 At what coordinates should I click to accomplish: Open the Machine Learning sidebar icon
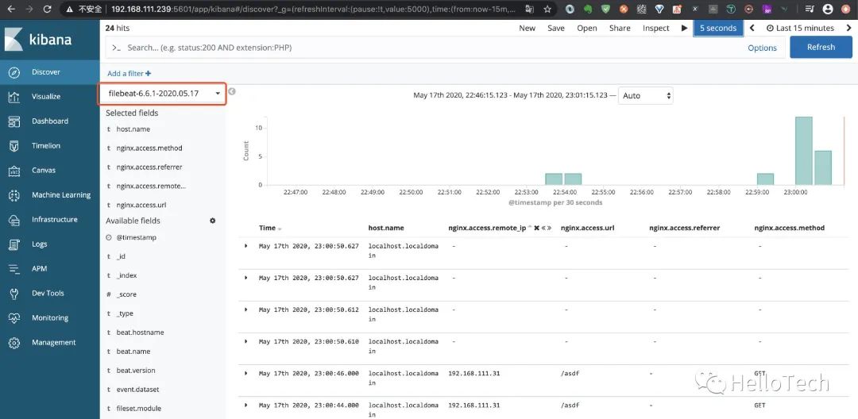[x=14, y=195]
